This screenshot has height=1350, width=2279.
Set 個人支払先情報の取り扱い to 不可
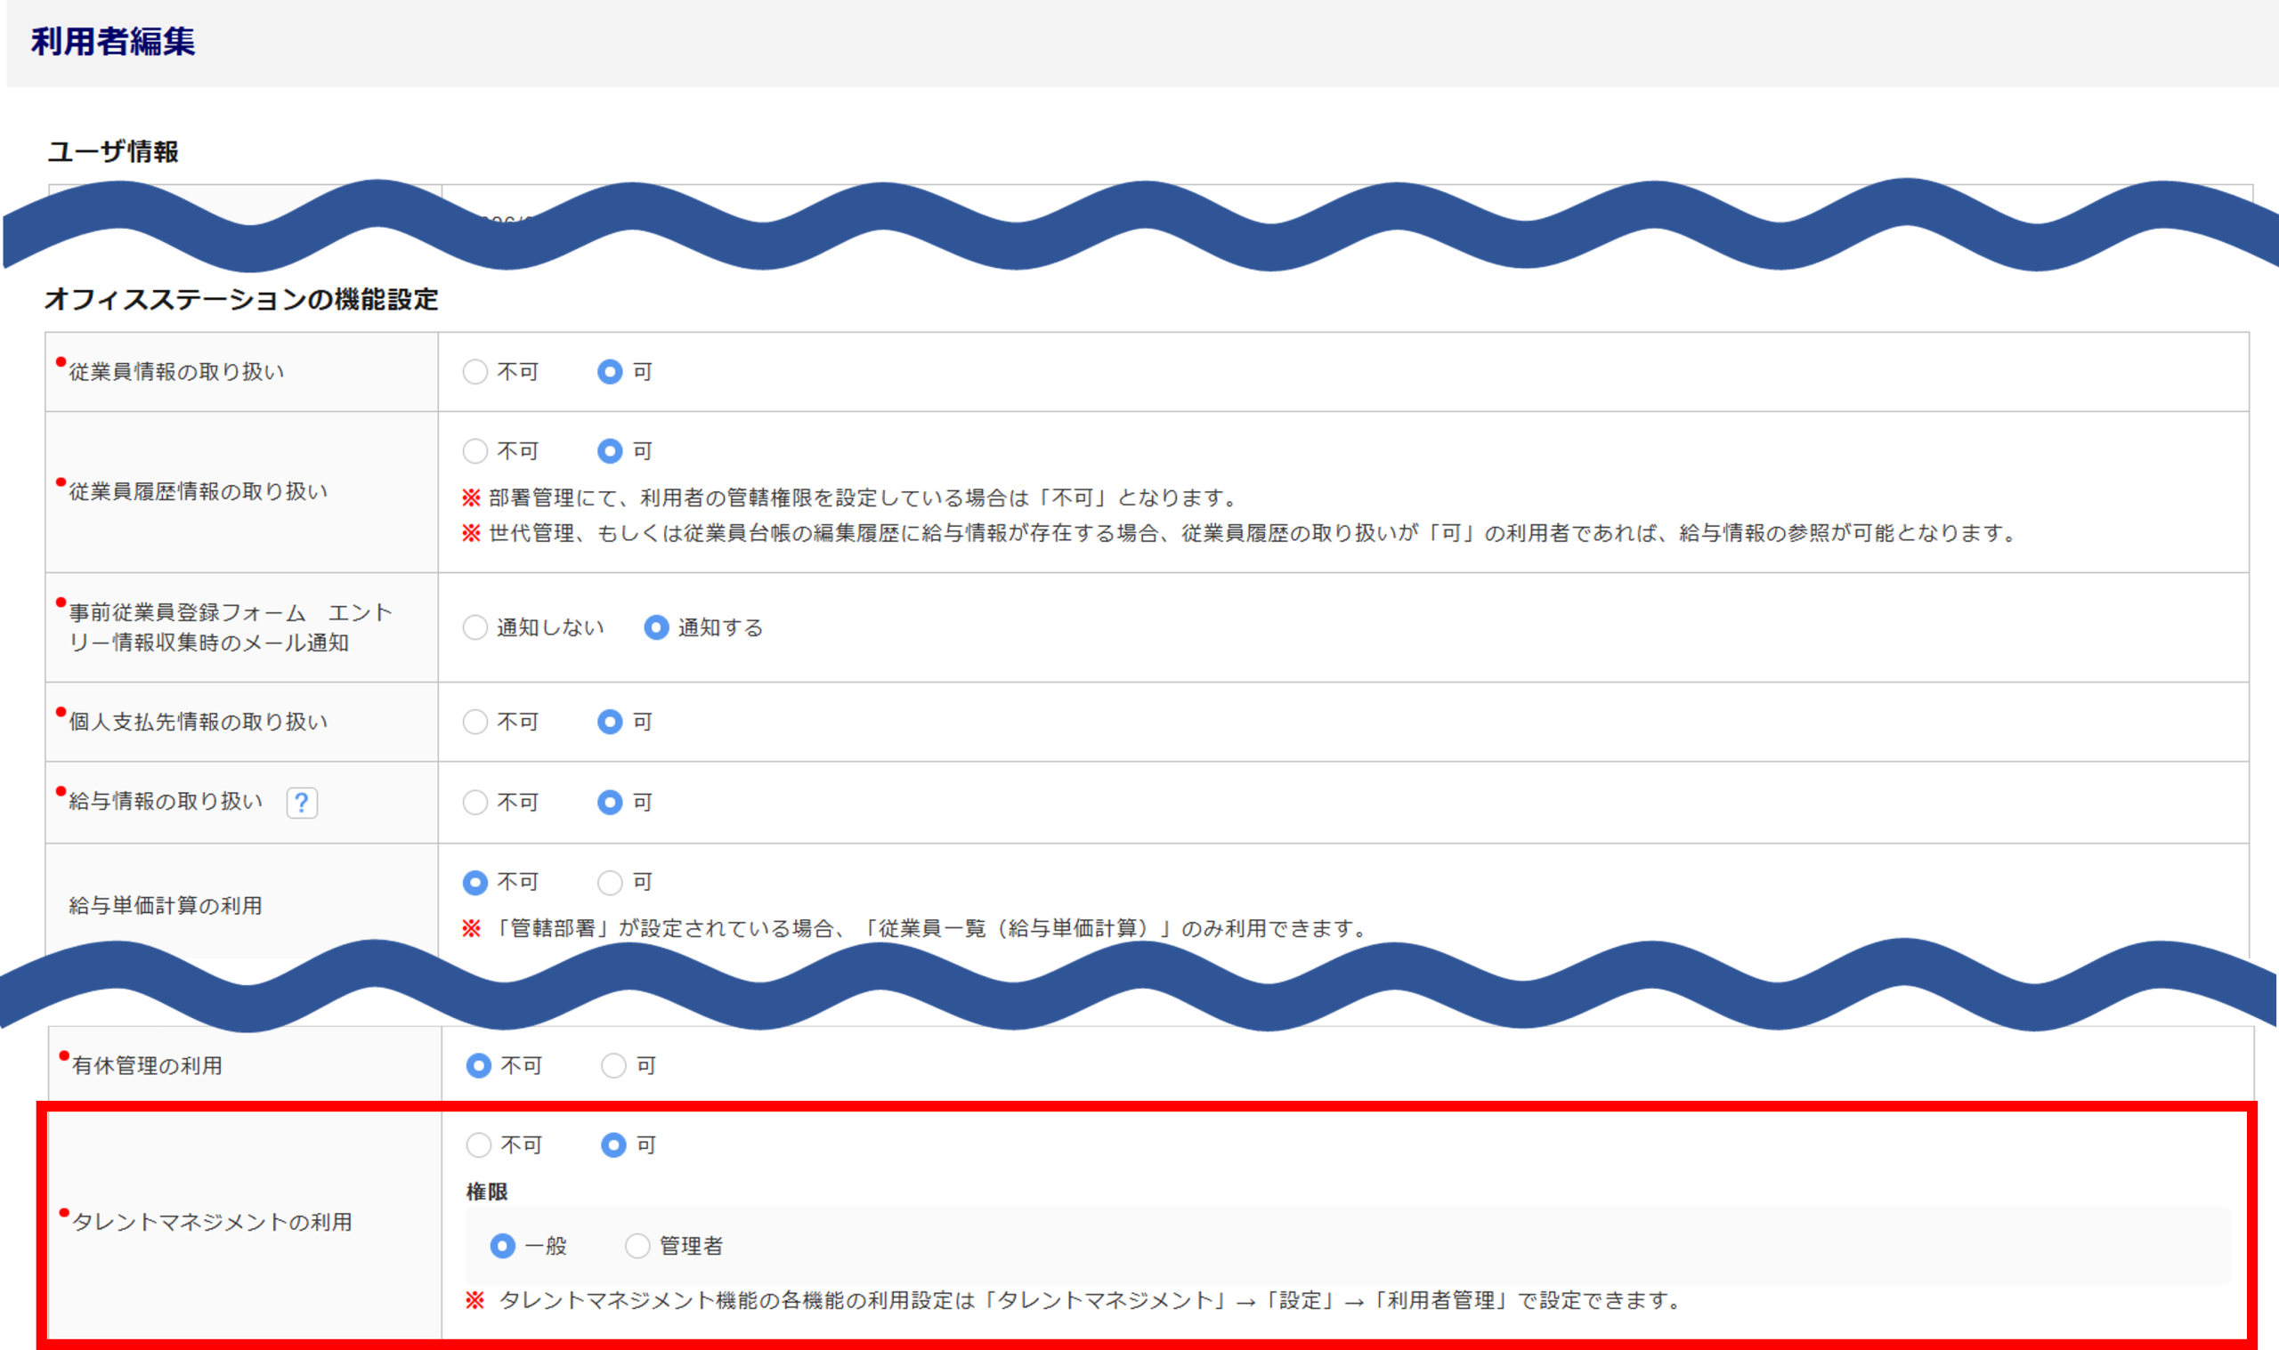pyautogui.click(x=474, y=722)
